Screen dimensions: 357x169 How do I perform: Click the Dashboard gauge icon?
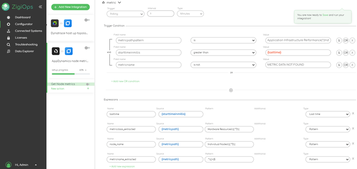[8, 17]
